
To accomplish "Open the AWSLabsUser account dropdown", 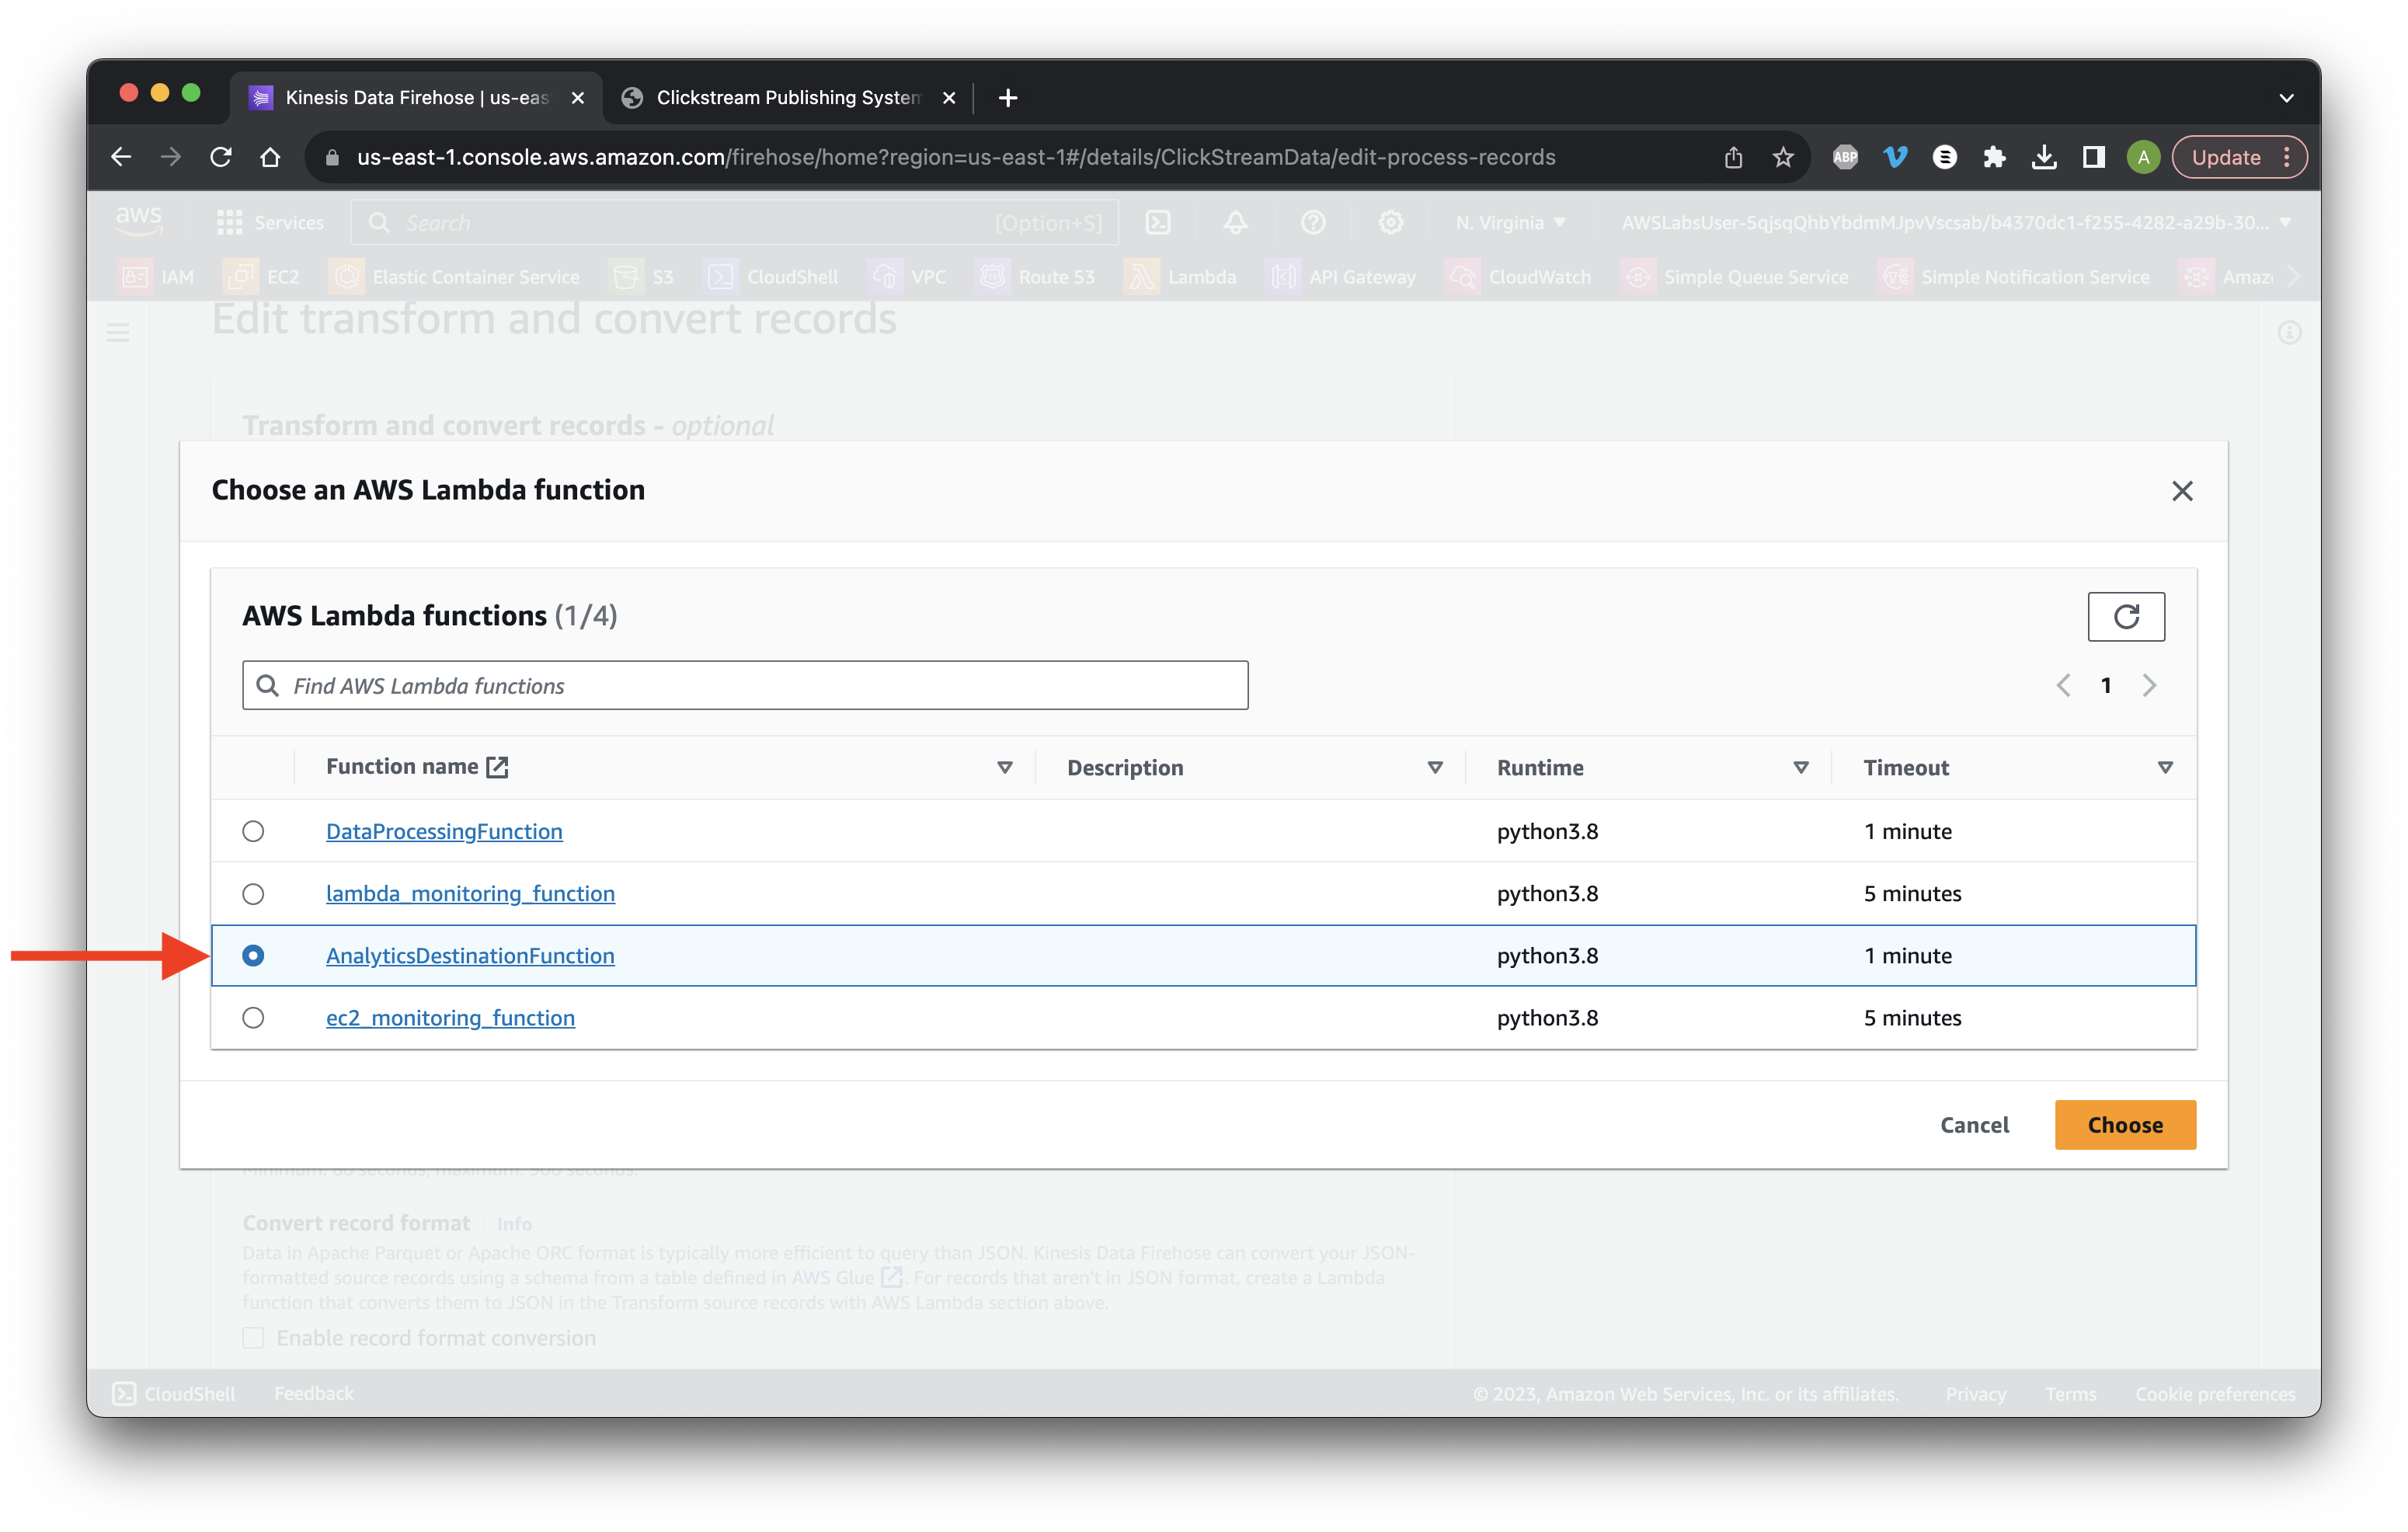I will pyautogui.click(x=1955, y=223).
